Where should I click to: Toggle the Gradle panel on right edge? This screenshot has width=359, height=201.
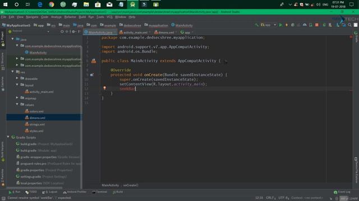tap(356, 37)
